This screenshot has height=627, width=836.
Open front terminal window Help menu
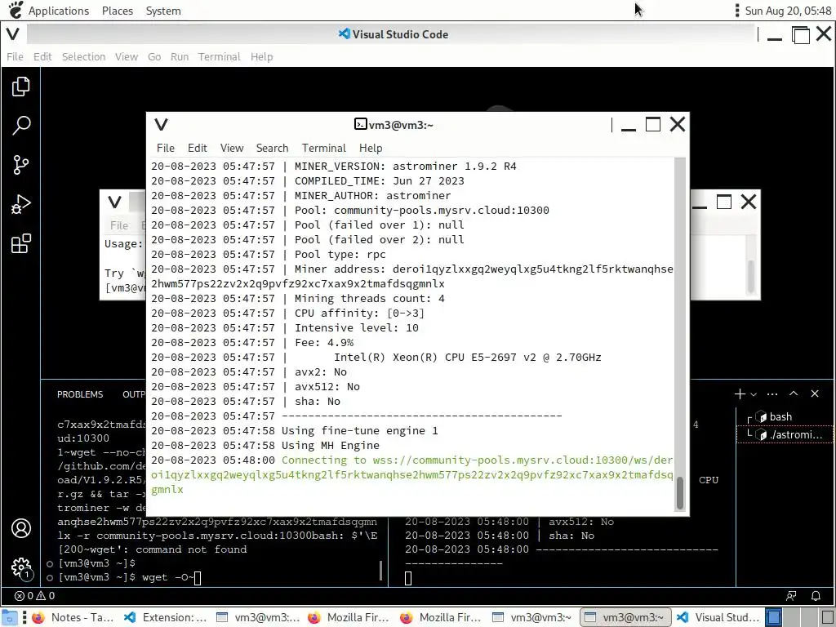click(371, 148)
